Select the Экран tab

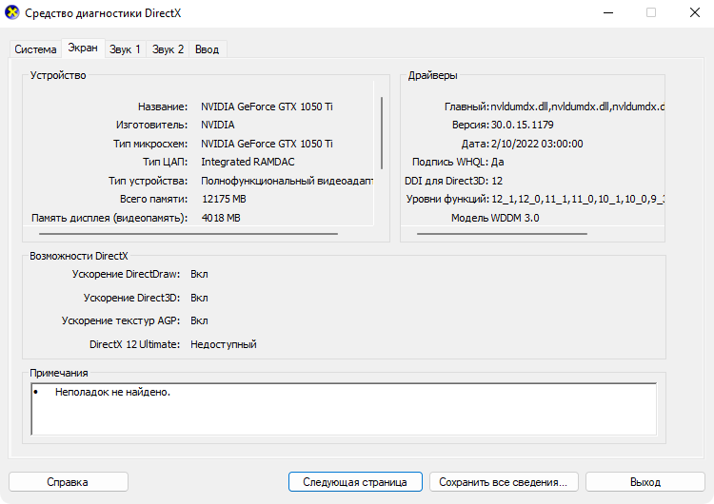(83, 48)
